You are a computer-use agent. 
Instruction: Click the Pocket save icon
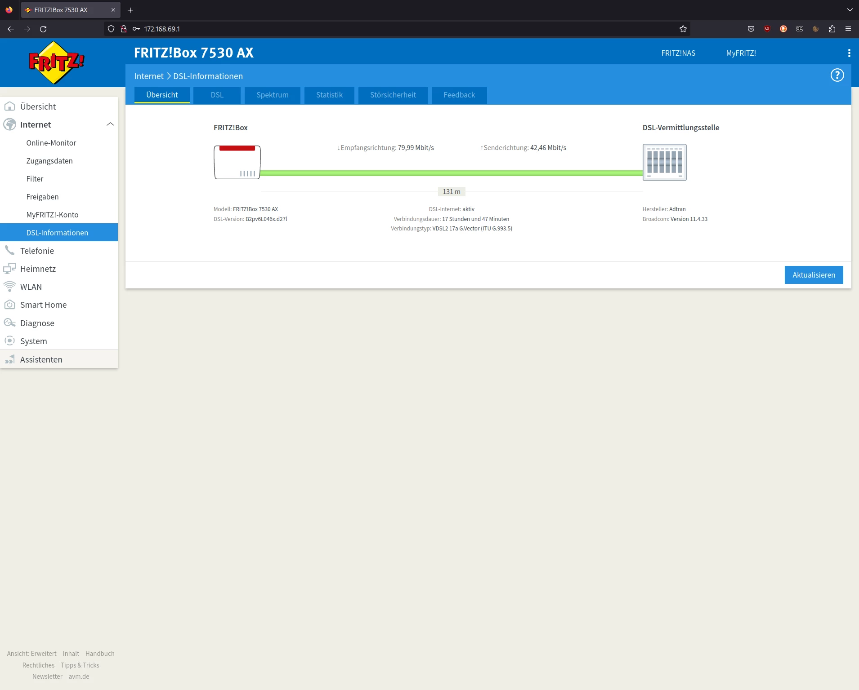click(x=751, y=29)
